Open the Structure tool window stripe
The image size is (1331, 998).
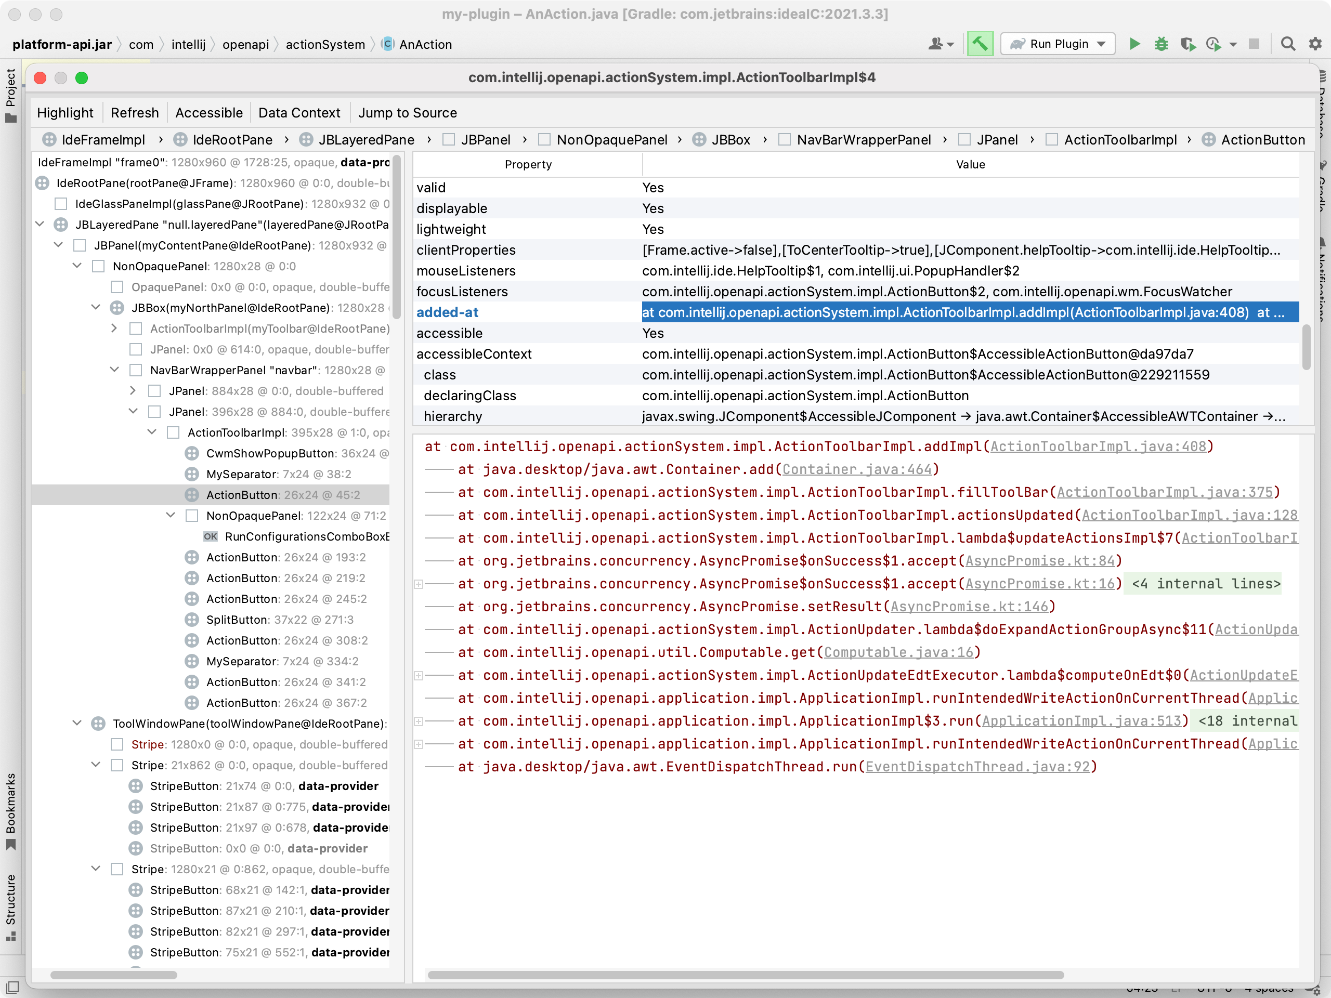[11, 908]
